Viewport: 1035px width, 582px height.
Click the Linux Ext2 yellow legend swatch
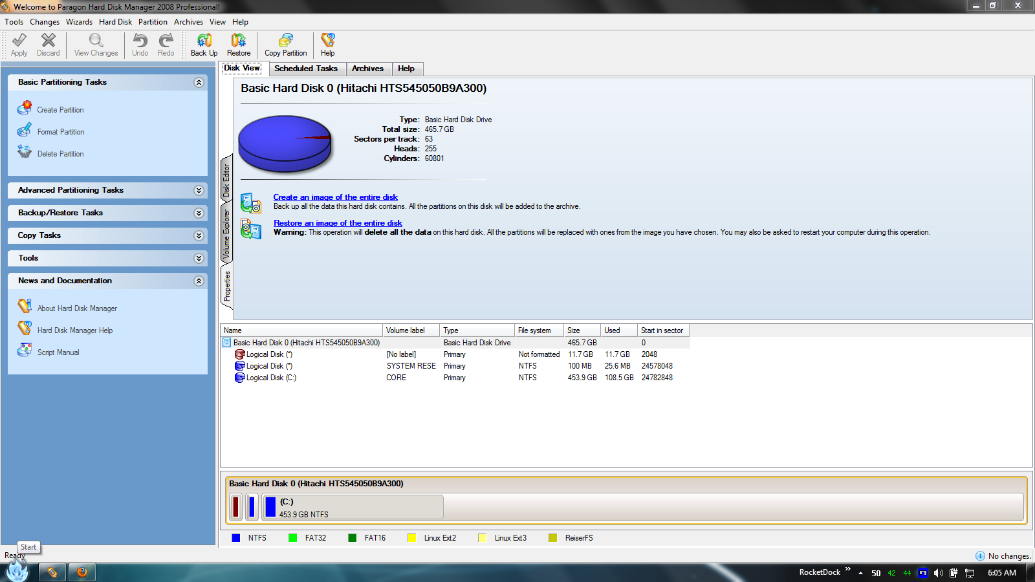click(x=412, y=538)
